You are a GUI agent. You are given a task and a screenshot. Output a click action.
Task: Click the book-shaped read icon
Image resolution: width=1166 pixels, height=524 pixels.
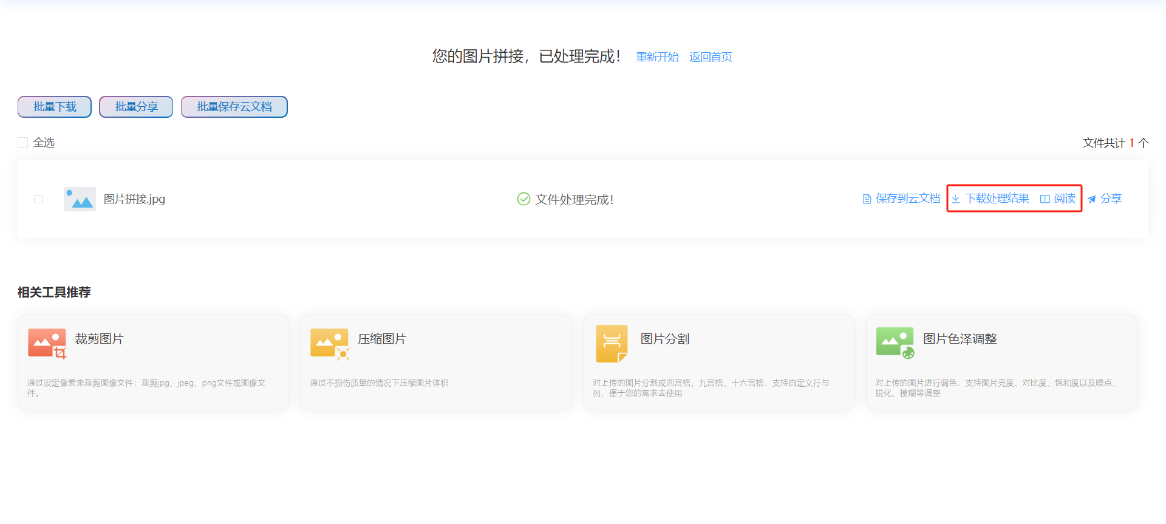click(1045, 199)
